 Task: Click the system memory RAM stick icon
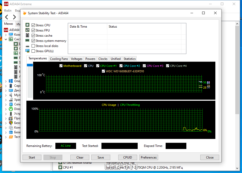(27, 41)
